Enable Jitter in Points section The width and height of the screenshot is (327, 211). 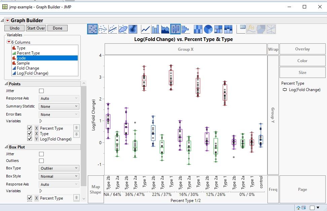pos(41,91)
